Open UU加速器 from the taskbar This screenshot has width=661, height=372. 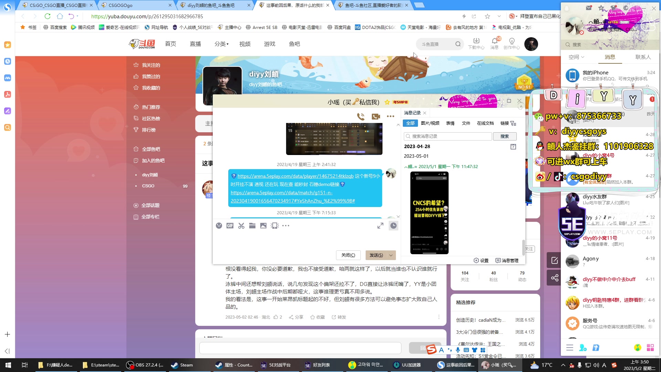coord(411,365)
